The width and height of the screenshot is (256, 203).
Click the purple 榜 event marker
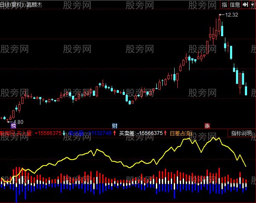point(13,126)
